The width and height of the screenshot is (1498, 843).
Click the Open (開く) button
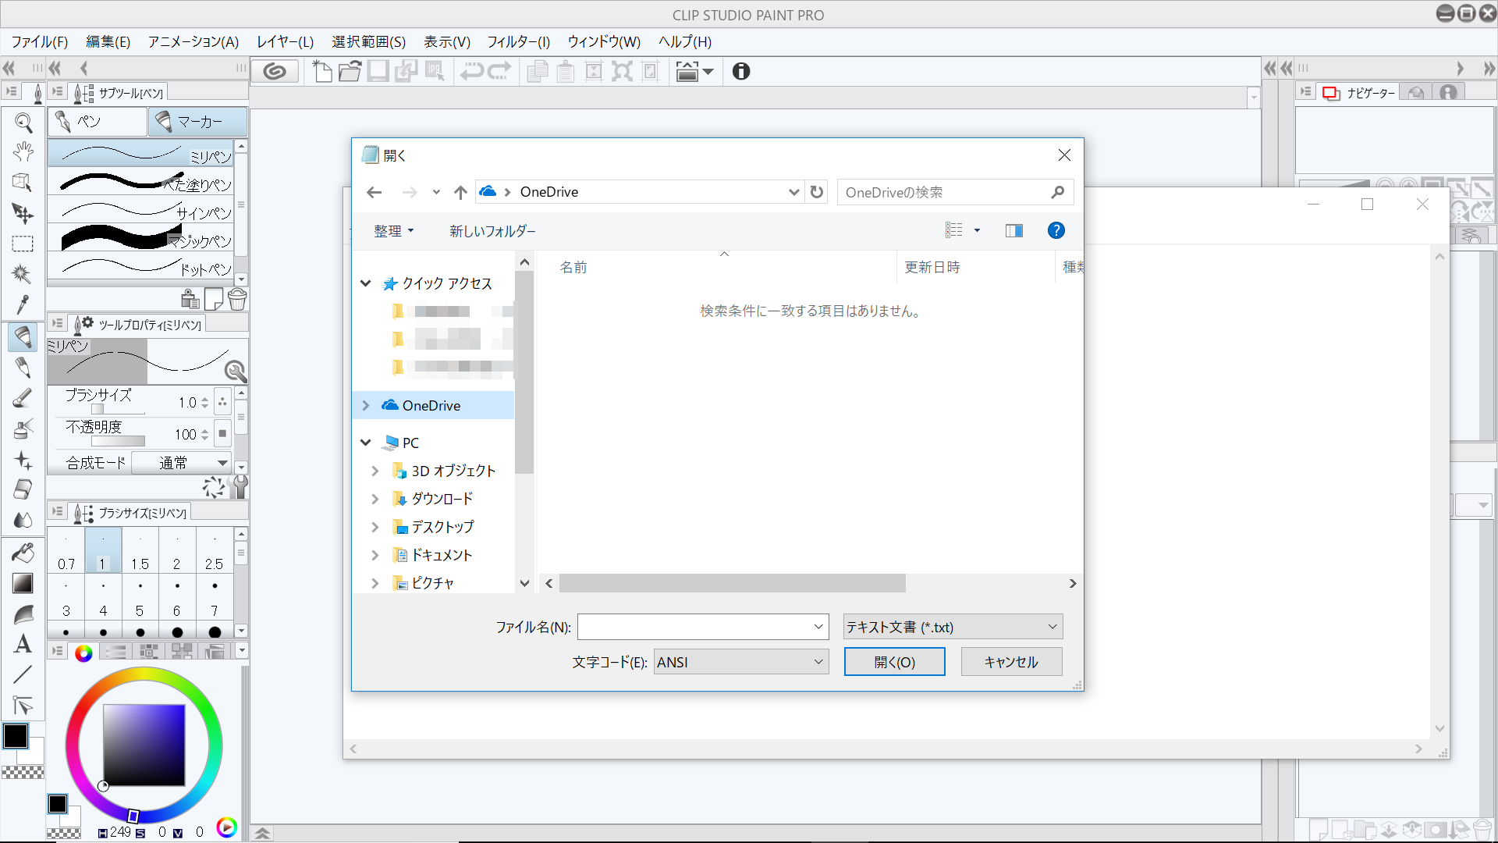click(x=894, y=662)
